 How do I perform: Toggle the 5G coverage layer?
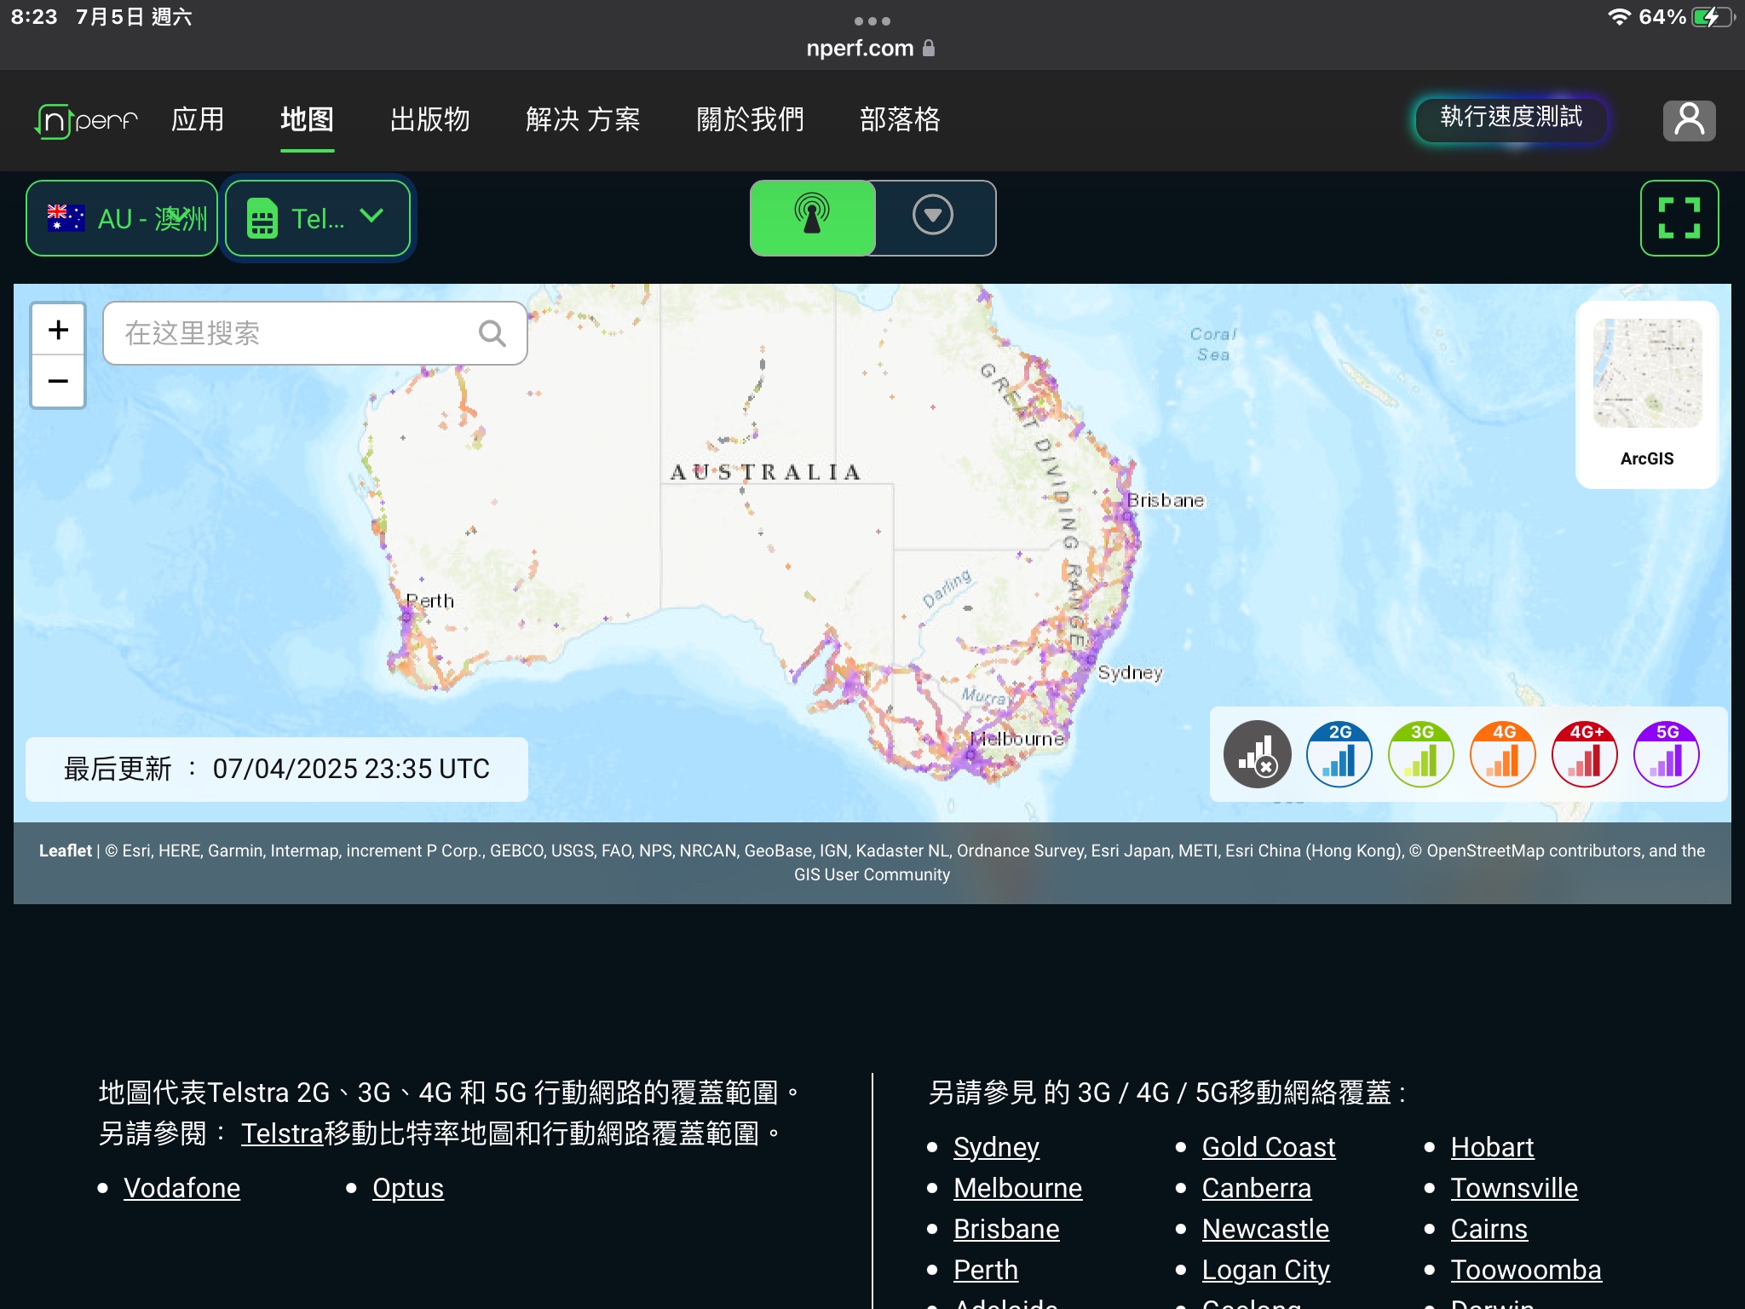[1667, 754]
